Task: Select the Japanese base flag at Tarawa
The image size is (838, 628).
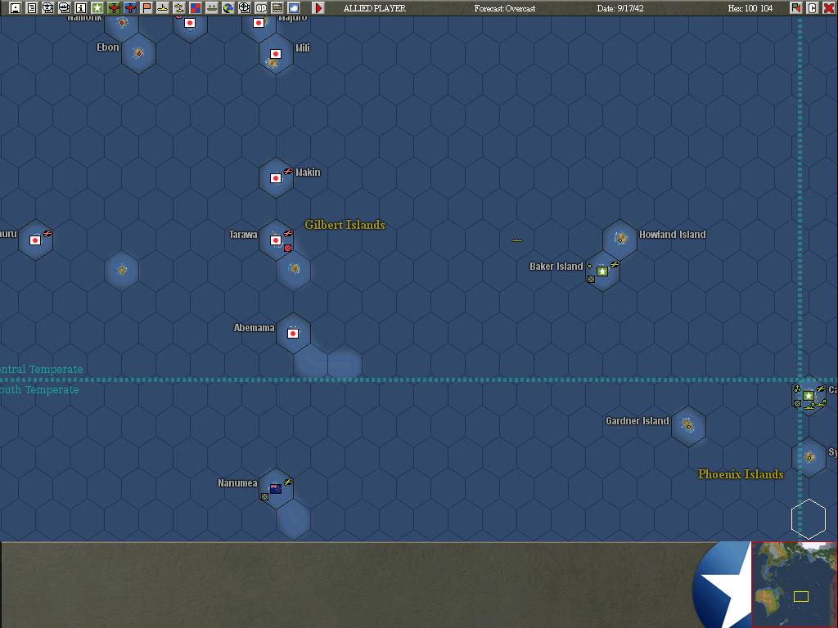Action: [276, 240]
